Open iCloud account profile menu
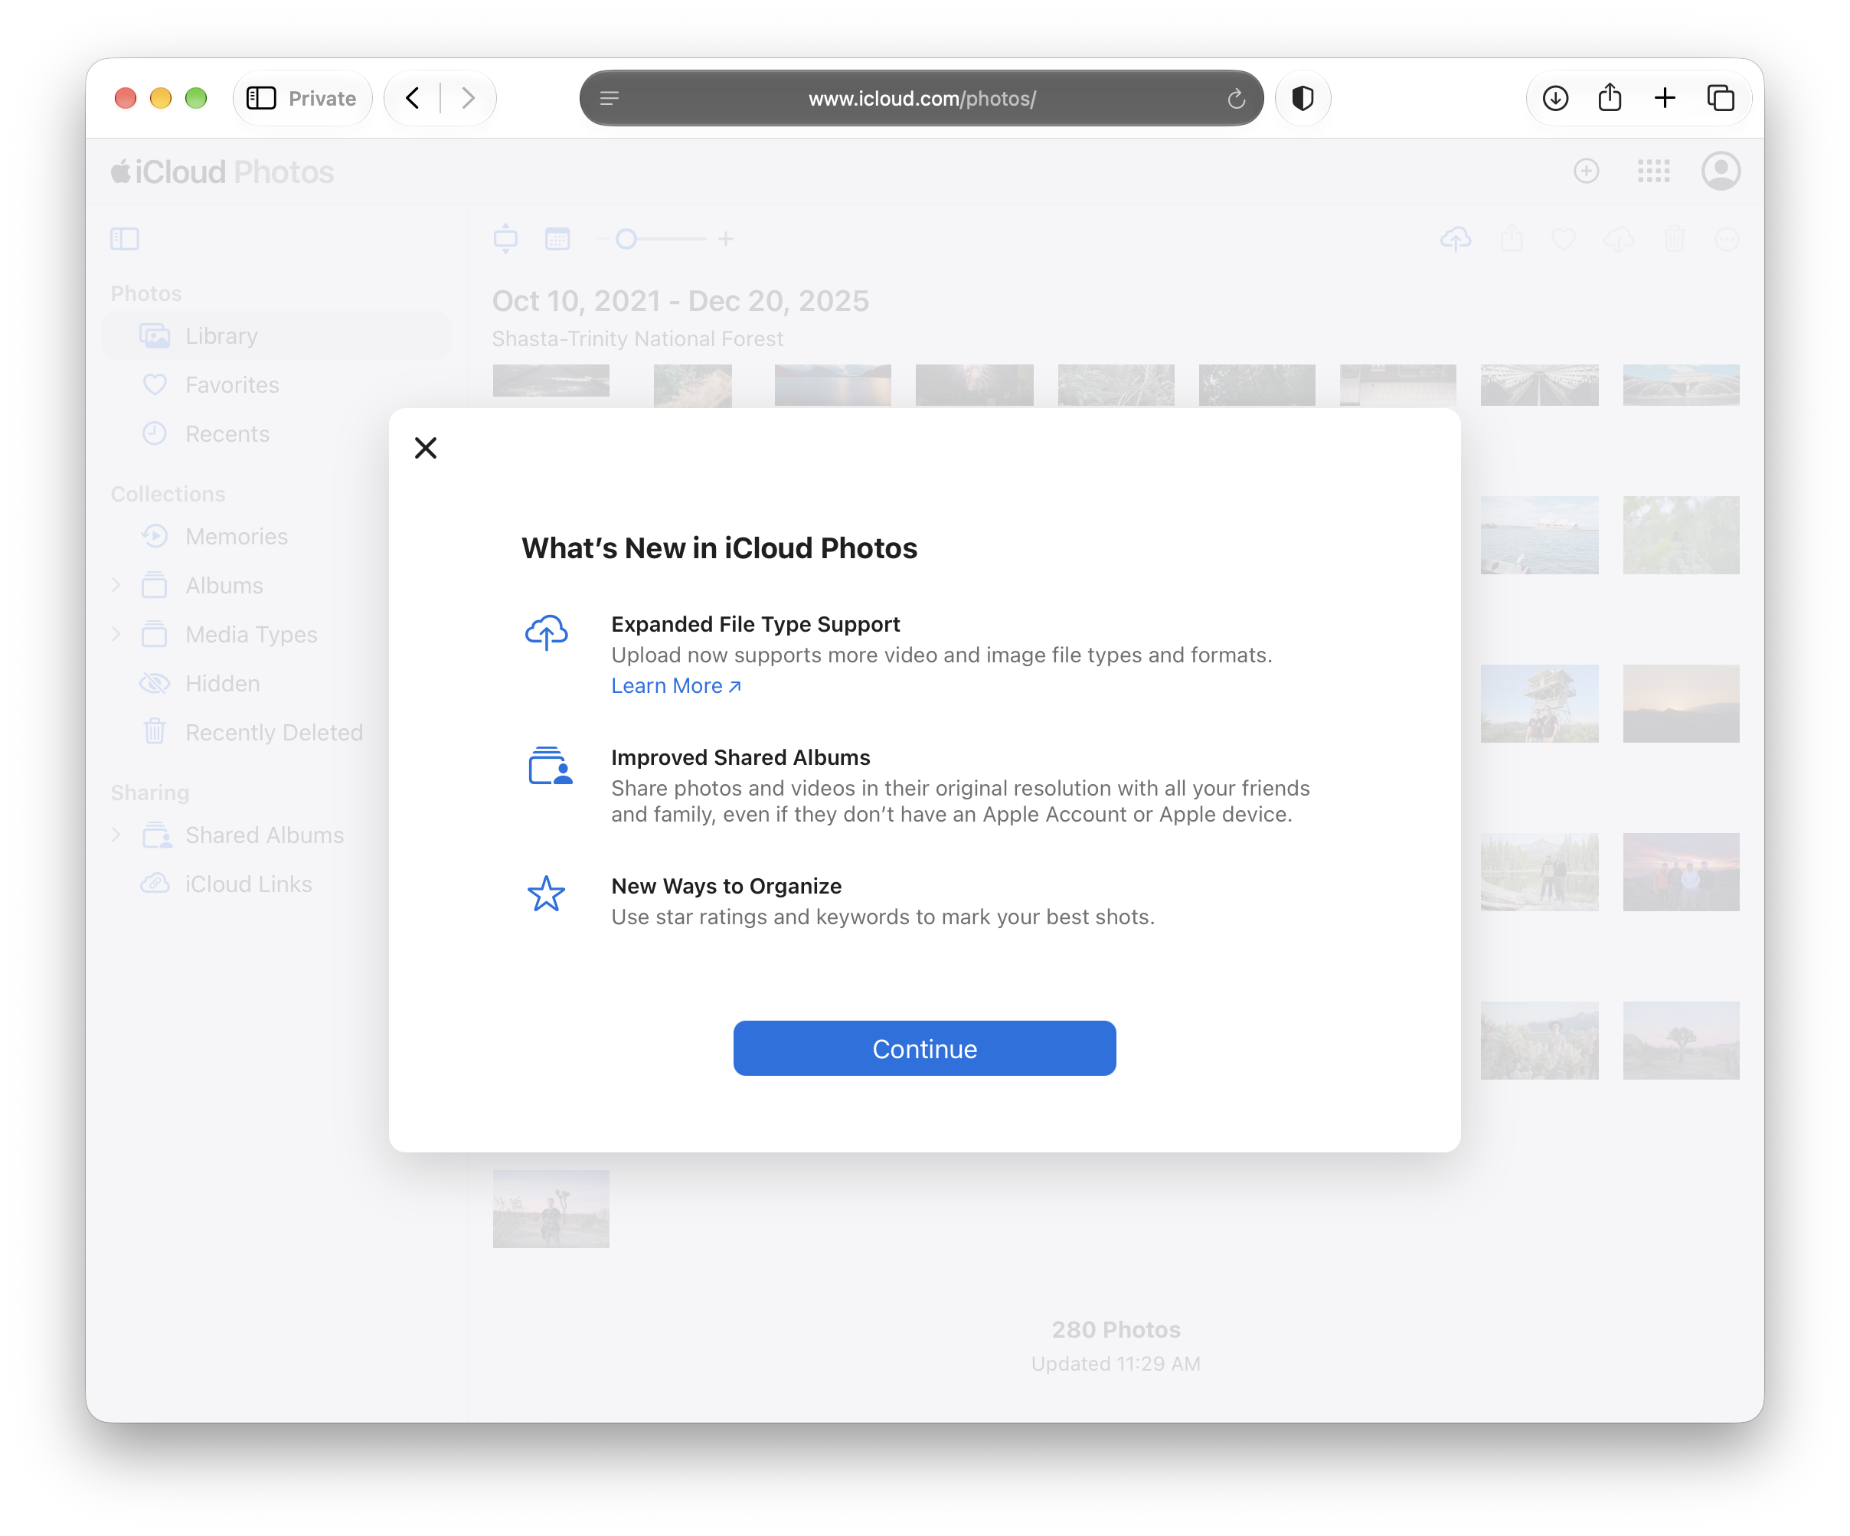The image size is (1850, 1536). [1720, 171]
